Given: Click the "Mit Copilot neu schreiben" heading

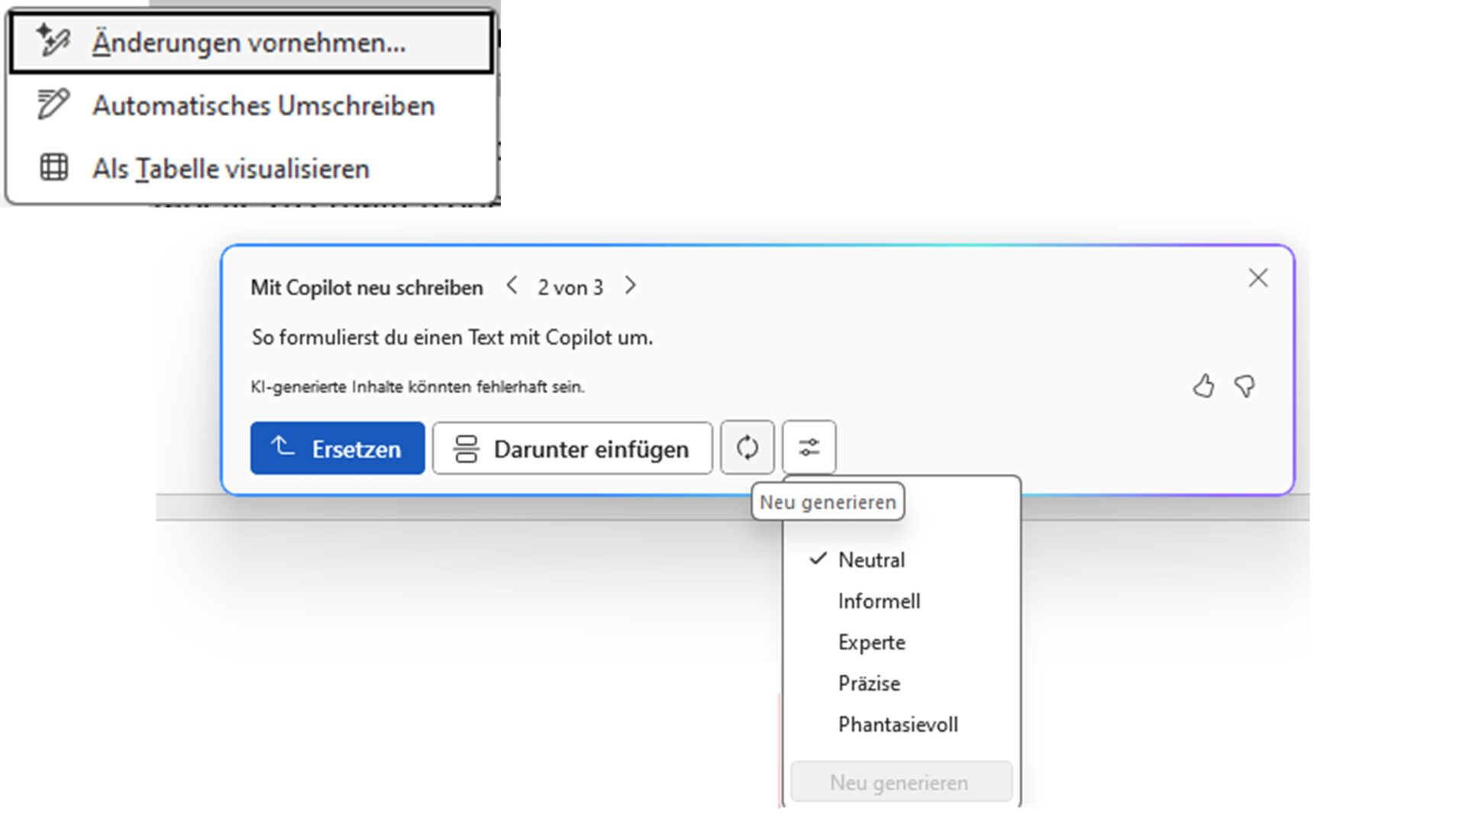Looking at the screenshot, I should click(x=366, y=288).
